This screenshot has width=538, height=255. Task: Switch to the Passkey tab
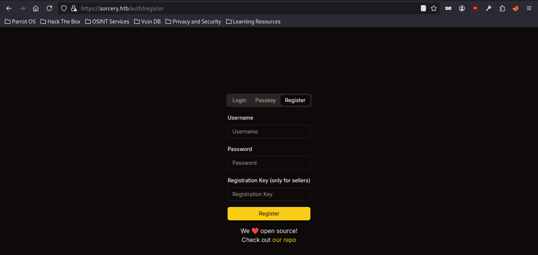click(x=265, y=100)
